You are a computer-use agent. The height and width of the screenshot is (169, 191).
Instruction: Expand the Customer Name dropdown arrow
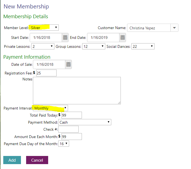[x=174, y=28]
